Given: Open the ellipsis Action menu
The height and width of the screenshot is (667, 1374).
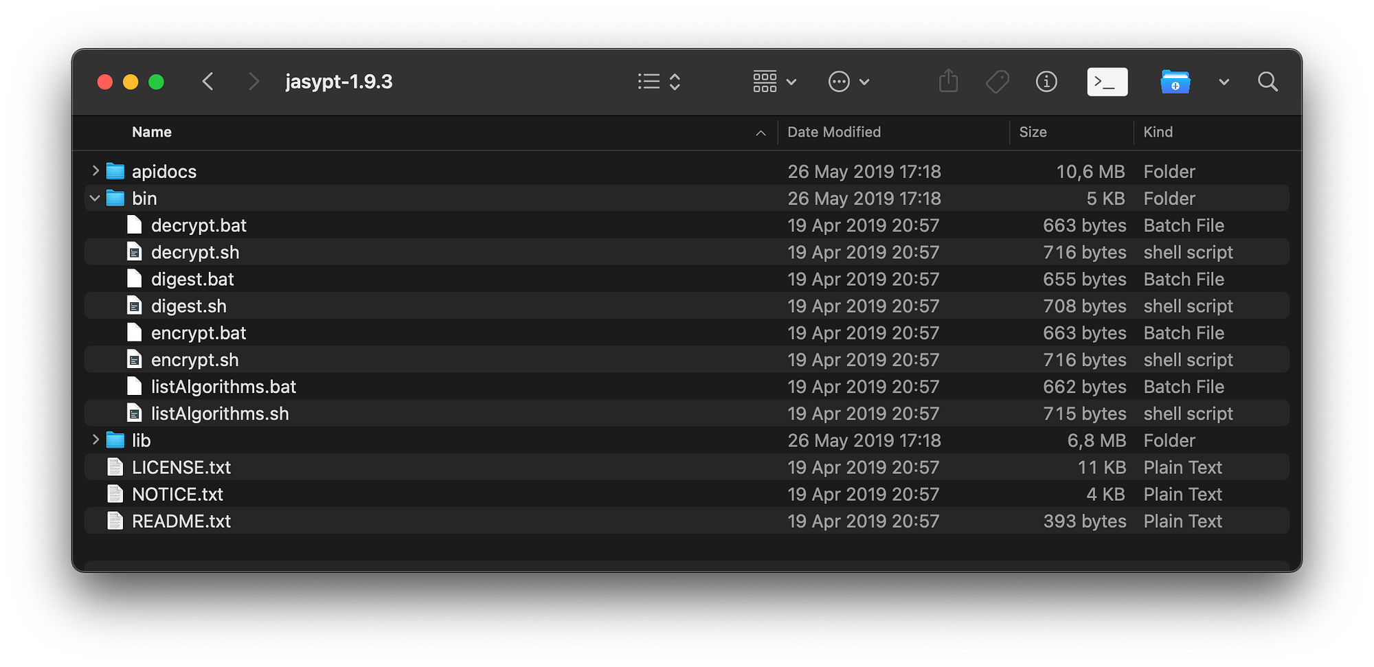Looking at the screenshot, I should click(849, 82).
